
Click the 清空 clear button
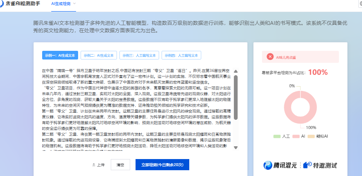120,165
